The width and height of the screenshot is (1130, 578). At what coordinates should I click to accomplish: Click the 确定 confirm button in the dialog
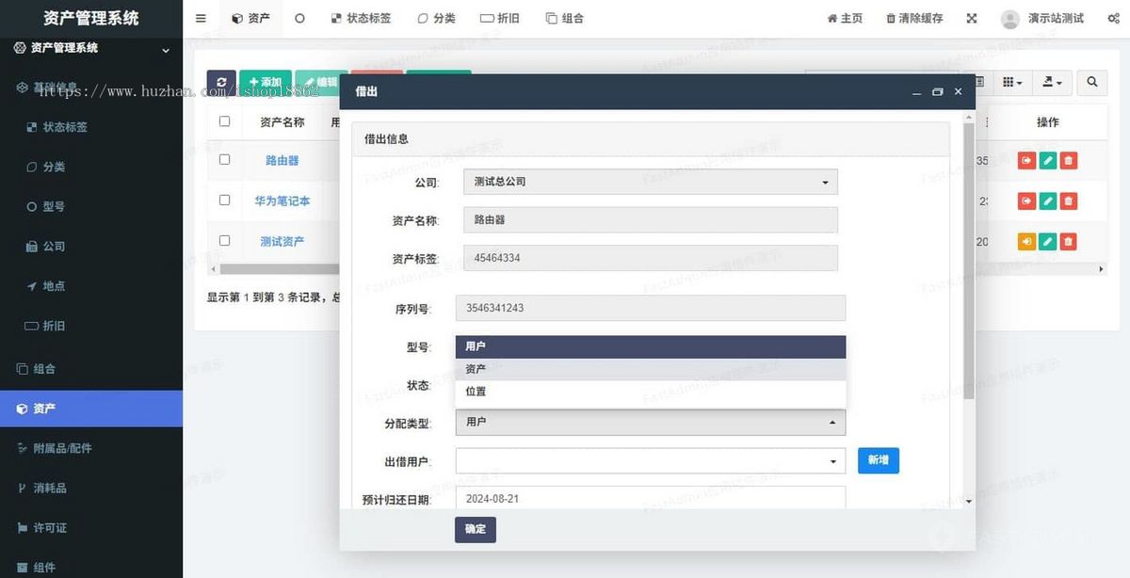click(x=475, y=529)
